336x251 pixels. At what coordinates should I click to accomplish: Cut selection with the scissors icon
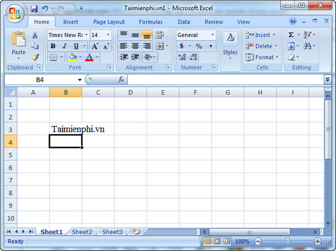click(35, 35)
